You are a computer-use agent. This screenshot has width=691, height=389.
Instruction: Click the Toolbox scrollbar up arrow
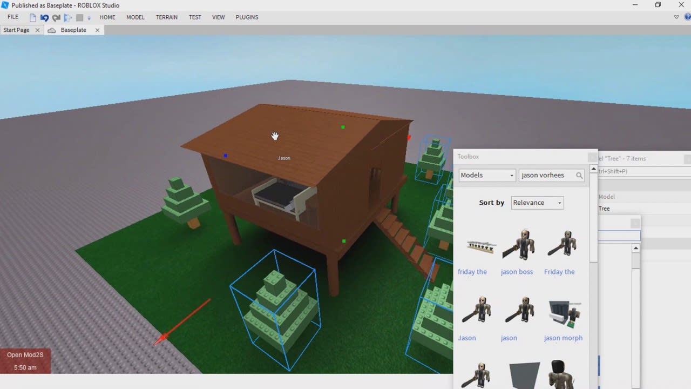(593, 169)
